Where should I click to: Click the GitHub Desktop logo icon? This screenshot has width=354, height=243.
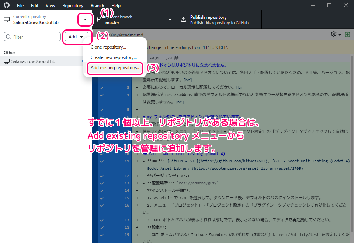(7, 6)
